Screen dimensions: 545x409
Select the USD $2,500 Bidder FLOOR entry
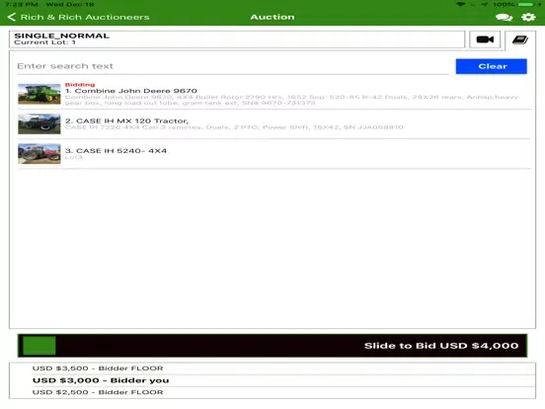(272, 392)
